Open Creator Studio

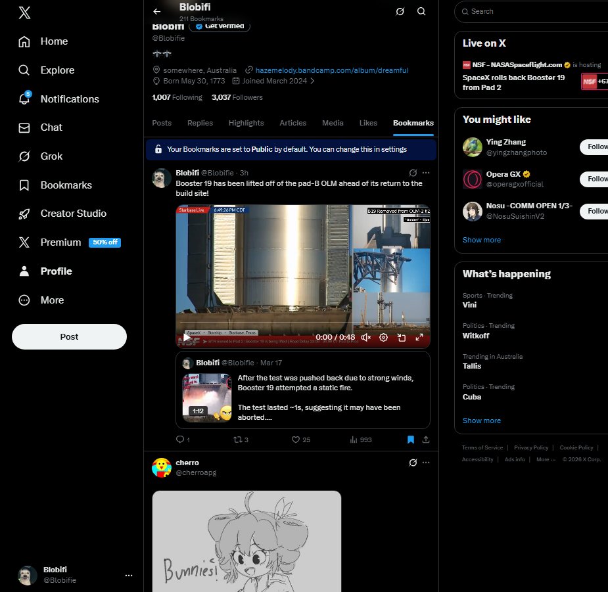pos(62,214)
